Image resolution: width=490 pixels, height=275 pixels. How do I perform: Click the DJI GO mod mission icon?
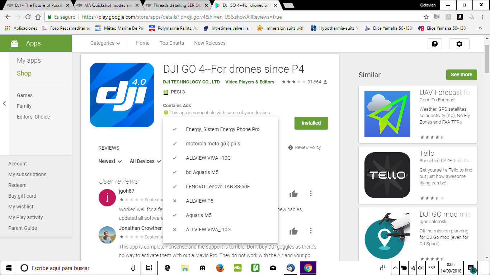pyautogui.click(x=387, y=236)
